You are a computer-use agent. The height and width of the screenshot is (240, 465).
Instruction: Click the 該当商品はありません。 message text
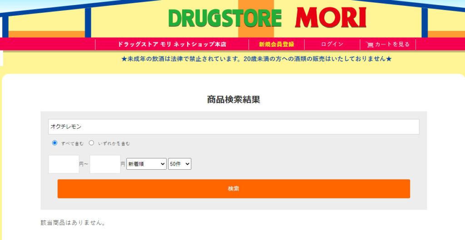coord(73,223)
